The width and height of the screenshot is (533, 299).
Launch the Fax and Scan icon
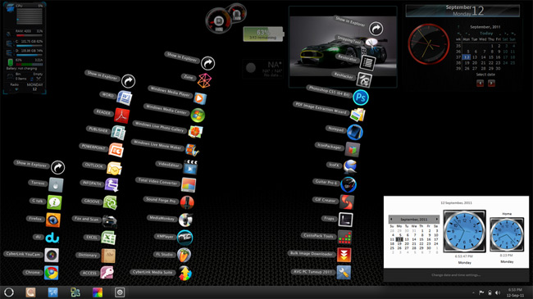[109, 220]
